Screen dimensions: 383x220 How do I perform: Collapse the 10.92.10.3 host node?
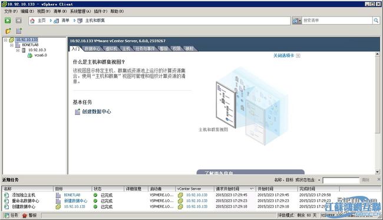coord(18,50)
